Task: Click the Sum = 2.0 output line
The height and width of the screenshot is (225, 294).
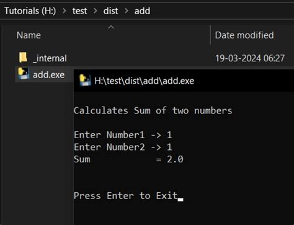Action: 128,159
